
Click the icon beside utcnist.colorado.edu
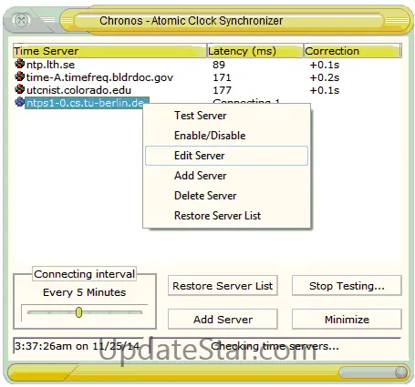[19, 89]
